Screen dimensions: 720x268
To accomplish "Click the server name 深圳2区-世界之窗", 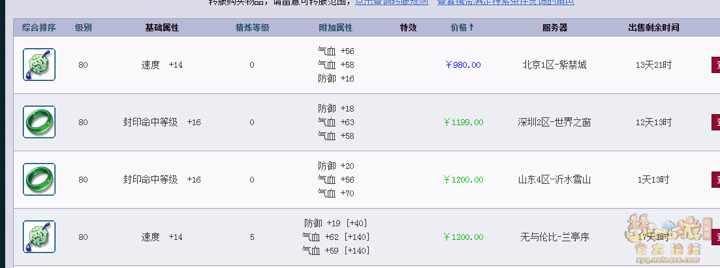I will 555,123.
